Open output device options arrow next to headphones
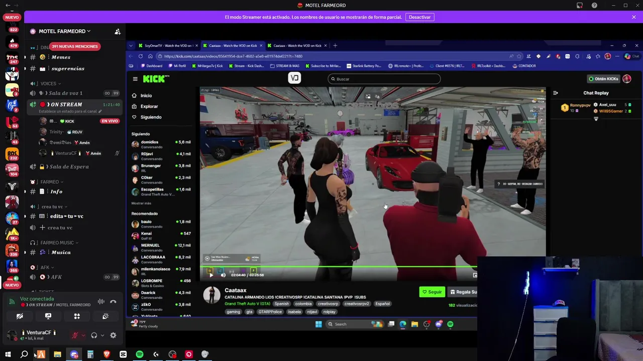This screenshot has height=361, width=643. pos(102,335)
